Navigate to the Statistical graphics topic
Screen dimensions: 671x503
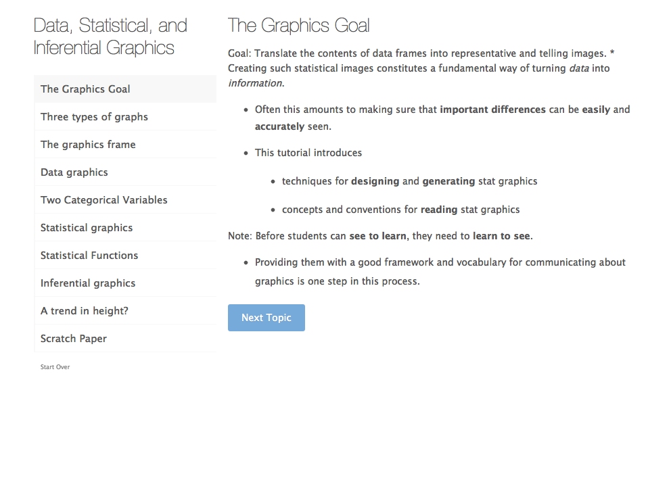[x=87, y=228]
